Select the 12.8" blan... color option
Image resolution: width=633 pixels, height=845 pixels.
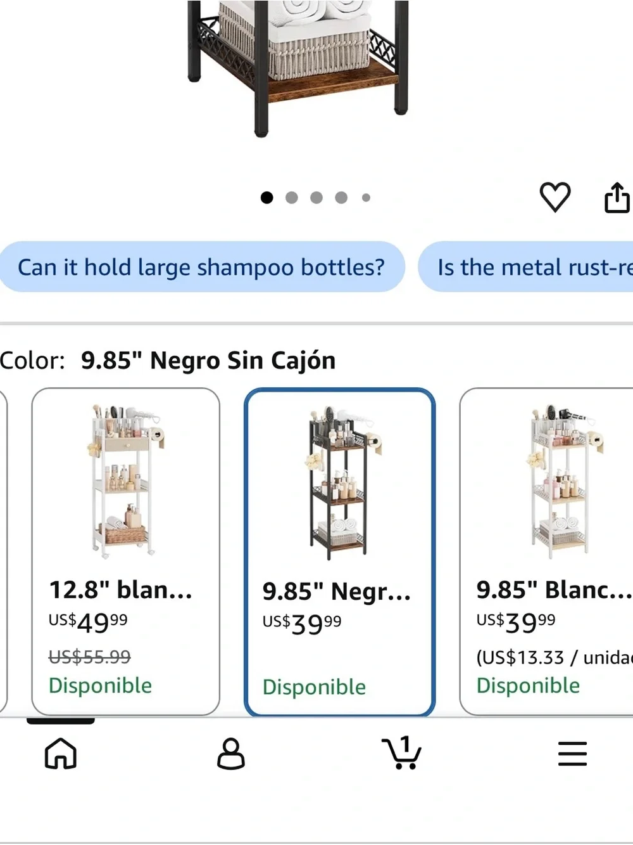click(126, 552)
